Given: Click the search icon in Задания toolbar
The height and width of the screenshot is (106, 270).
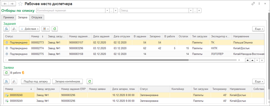Looking at the screenshot, I should pos(6,29).
